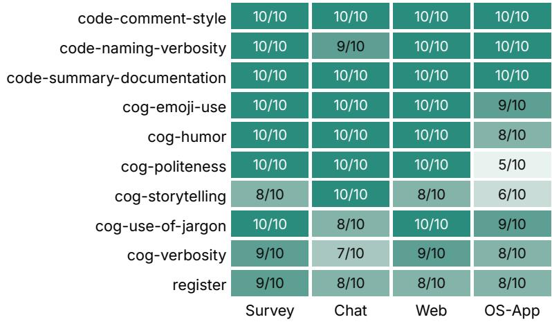Click the cog-storytelling Survey 8/10 cell
This screenshot has width=552, height=333.
[270, 194]
